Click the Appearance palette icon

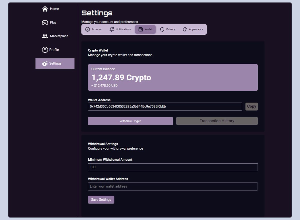tap(185, 29)
